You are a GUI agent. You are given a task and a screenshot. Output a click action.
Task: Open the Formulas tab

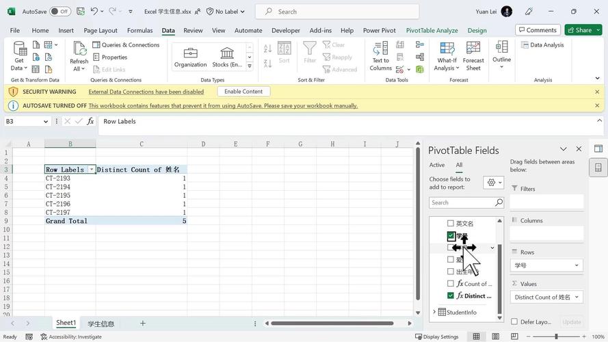(140, 30)
